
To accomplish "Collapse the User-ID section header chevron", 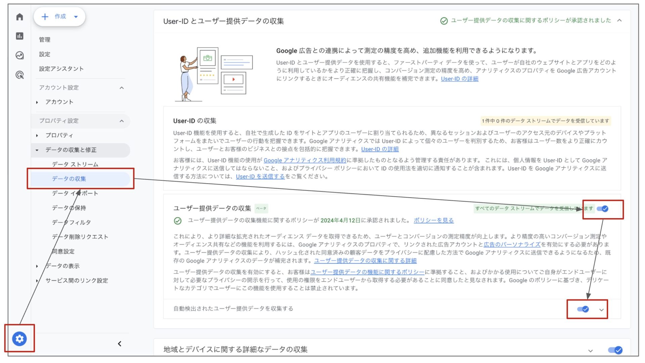I will [x=619, y=21].
